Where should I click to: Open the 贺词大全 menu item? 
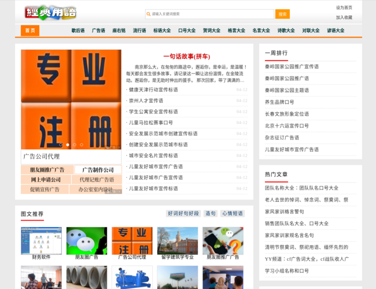[x=212, y=31]
